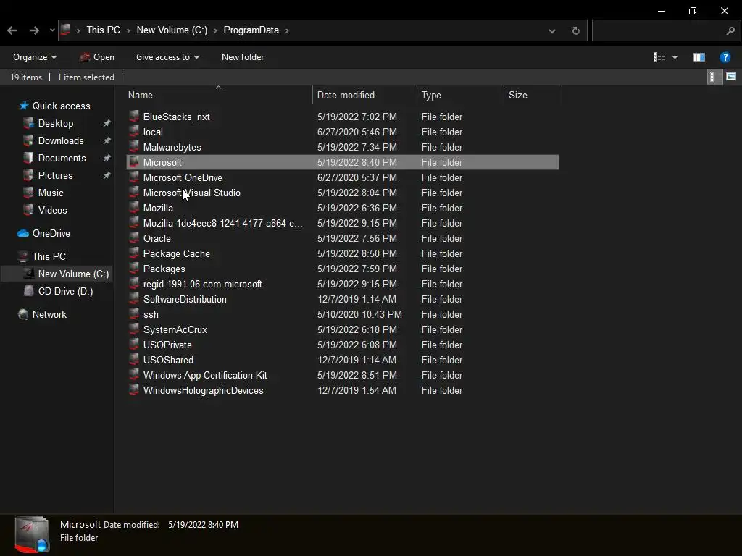This screenshot has height=556, width=742.
Task: Select Quick access in sidebar
Action: coord(61,106)
